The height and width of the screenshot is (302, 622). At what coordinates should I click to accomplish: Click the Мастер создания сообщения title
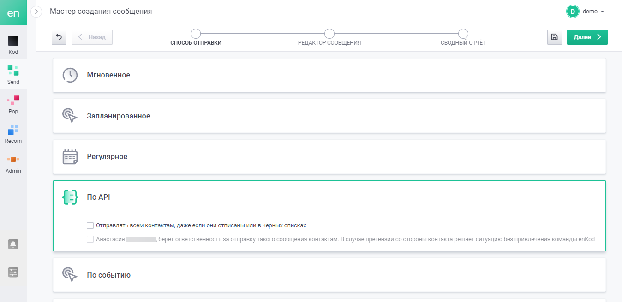click(x=101, y=12)
